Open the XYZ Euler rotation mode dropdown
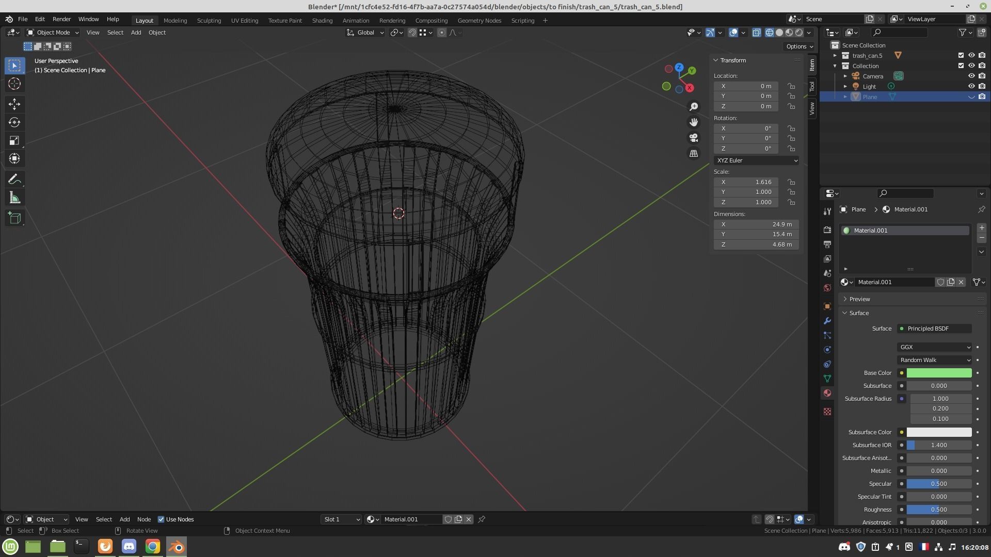This screenshot has height=557, width=991. 756,160
